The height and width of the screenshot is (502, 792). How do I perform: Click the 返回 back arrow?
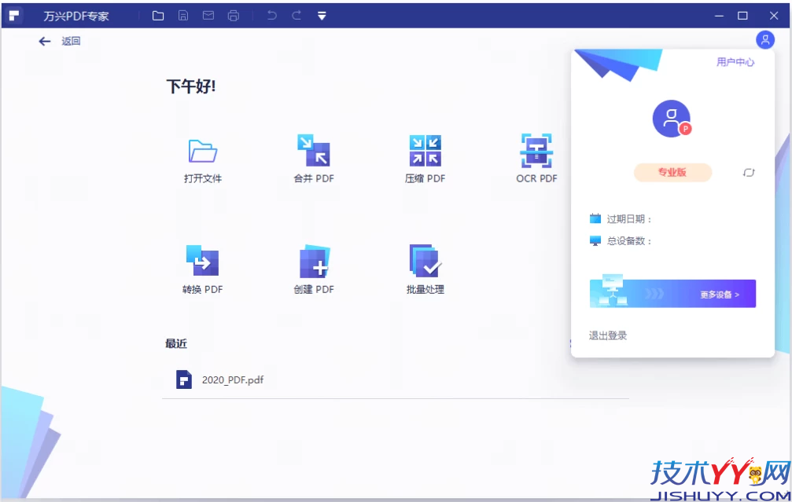coord(45,41)
